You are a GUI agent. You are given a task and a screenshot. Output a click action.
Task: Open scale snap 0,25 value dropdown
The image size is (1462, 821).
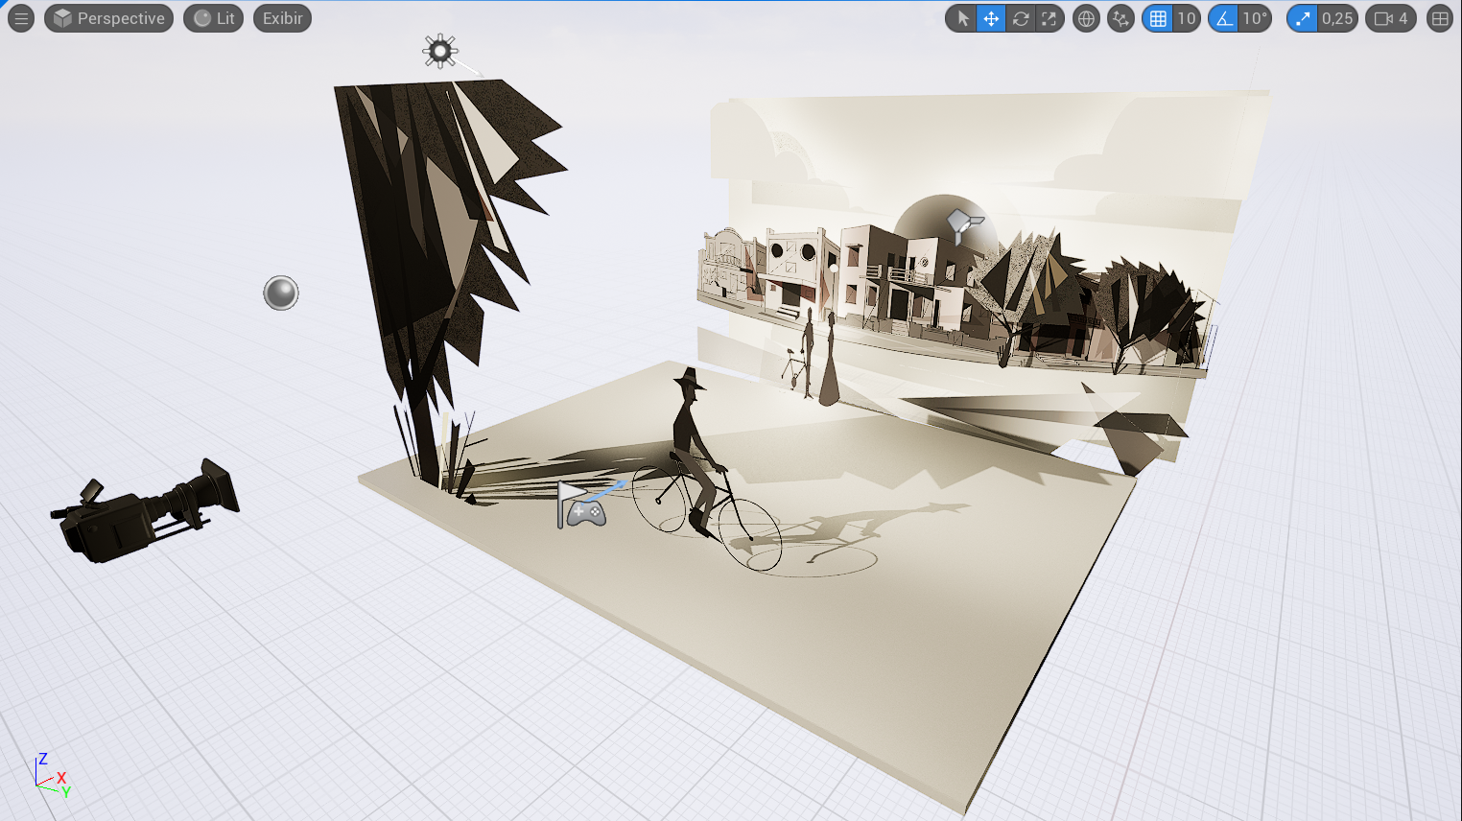(x=1337, y=18)
